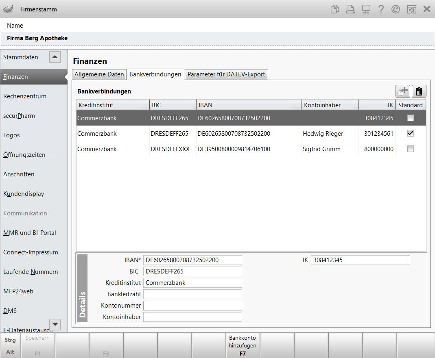435x358 pixels.
Task: Click the monitor icon in title bar
Action: pyautogui.click(x=366, y=9)
